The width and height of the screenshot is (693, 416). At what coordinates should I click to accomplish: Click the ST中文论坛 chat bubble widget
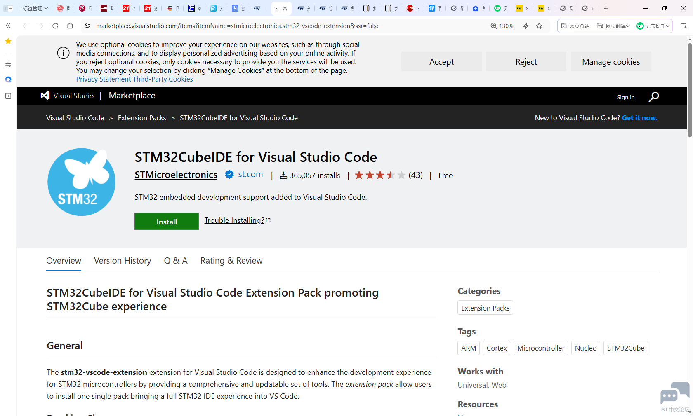pos(675,397)
